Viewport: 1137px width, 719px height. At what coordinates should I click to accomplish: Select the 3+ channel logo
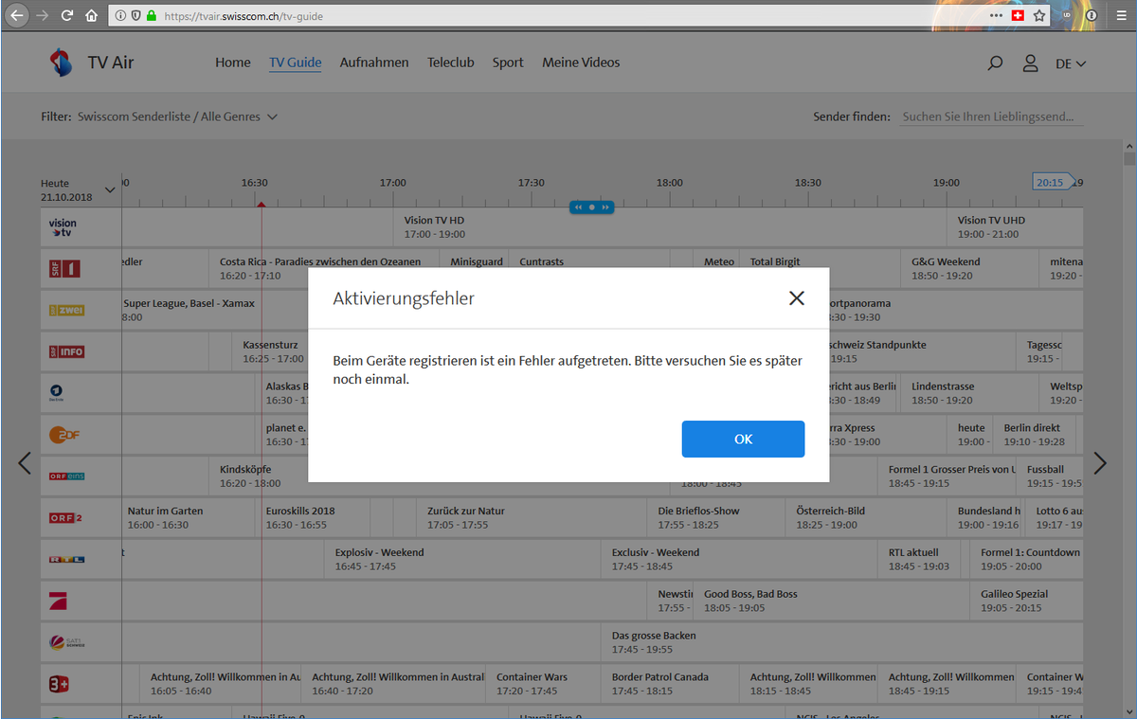click(60, 684)
